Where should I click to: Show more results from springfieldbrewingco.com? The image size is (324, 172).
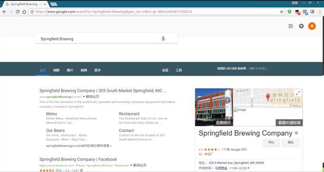click(x=79, y=146)
